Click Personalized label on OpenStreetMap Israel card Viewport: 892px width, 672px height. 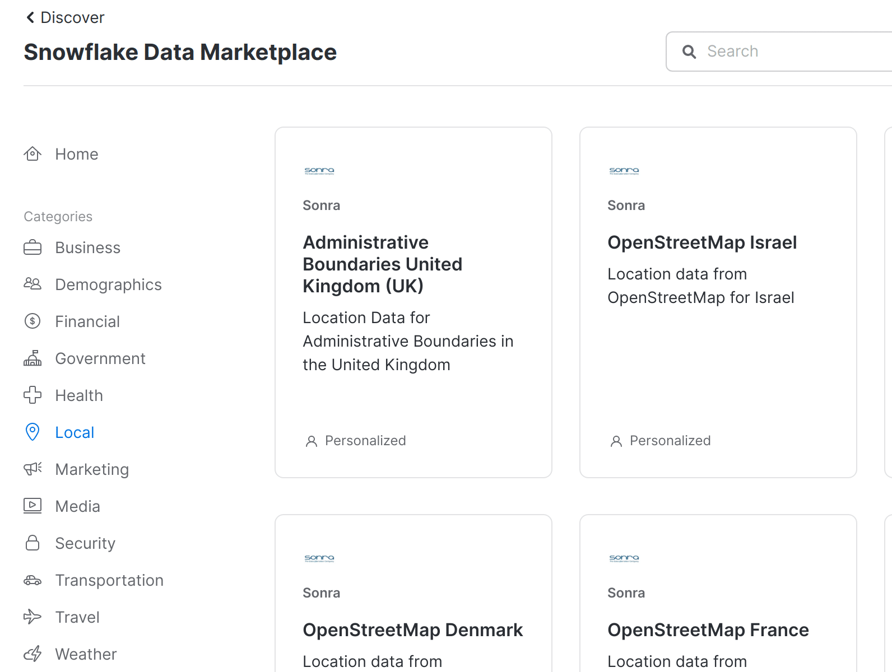pyautogui.click(x=670, y=441)
